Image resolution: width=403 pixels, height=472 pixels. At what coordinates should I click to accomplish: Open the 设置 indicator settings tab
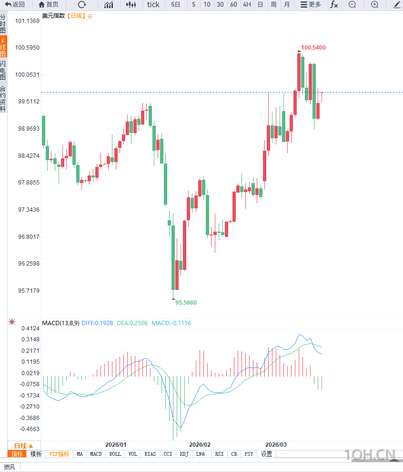[266, 454]
